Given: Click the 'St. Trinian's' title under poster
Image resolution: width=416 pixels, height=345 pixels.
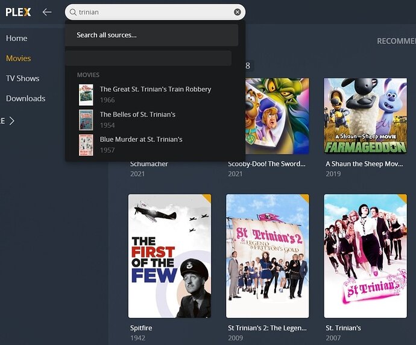Looking at the screenshot, I should (343, 328).
